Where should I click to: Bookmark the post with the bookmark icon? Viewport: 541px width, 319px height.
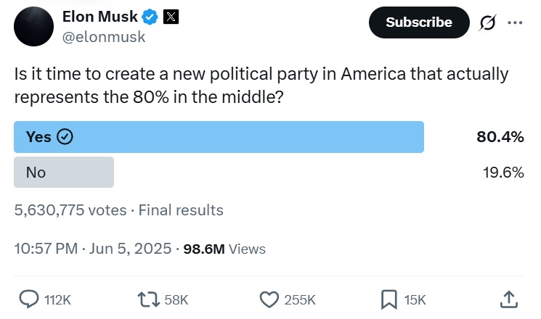click(x=389, y=299)
